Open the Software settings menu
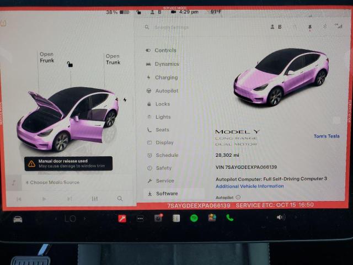353x265 pixels. tap(167, 194)
